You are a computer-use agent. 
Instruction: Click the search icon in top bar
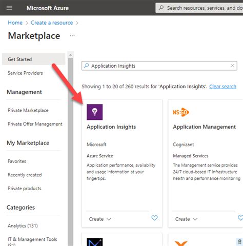(161, 8)
